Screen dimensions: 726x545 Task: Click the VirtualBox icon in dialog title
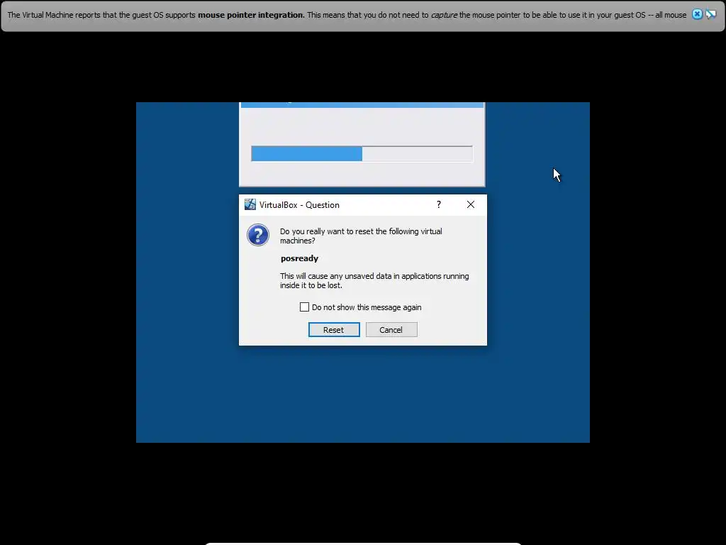click(x=250, y=204)
